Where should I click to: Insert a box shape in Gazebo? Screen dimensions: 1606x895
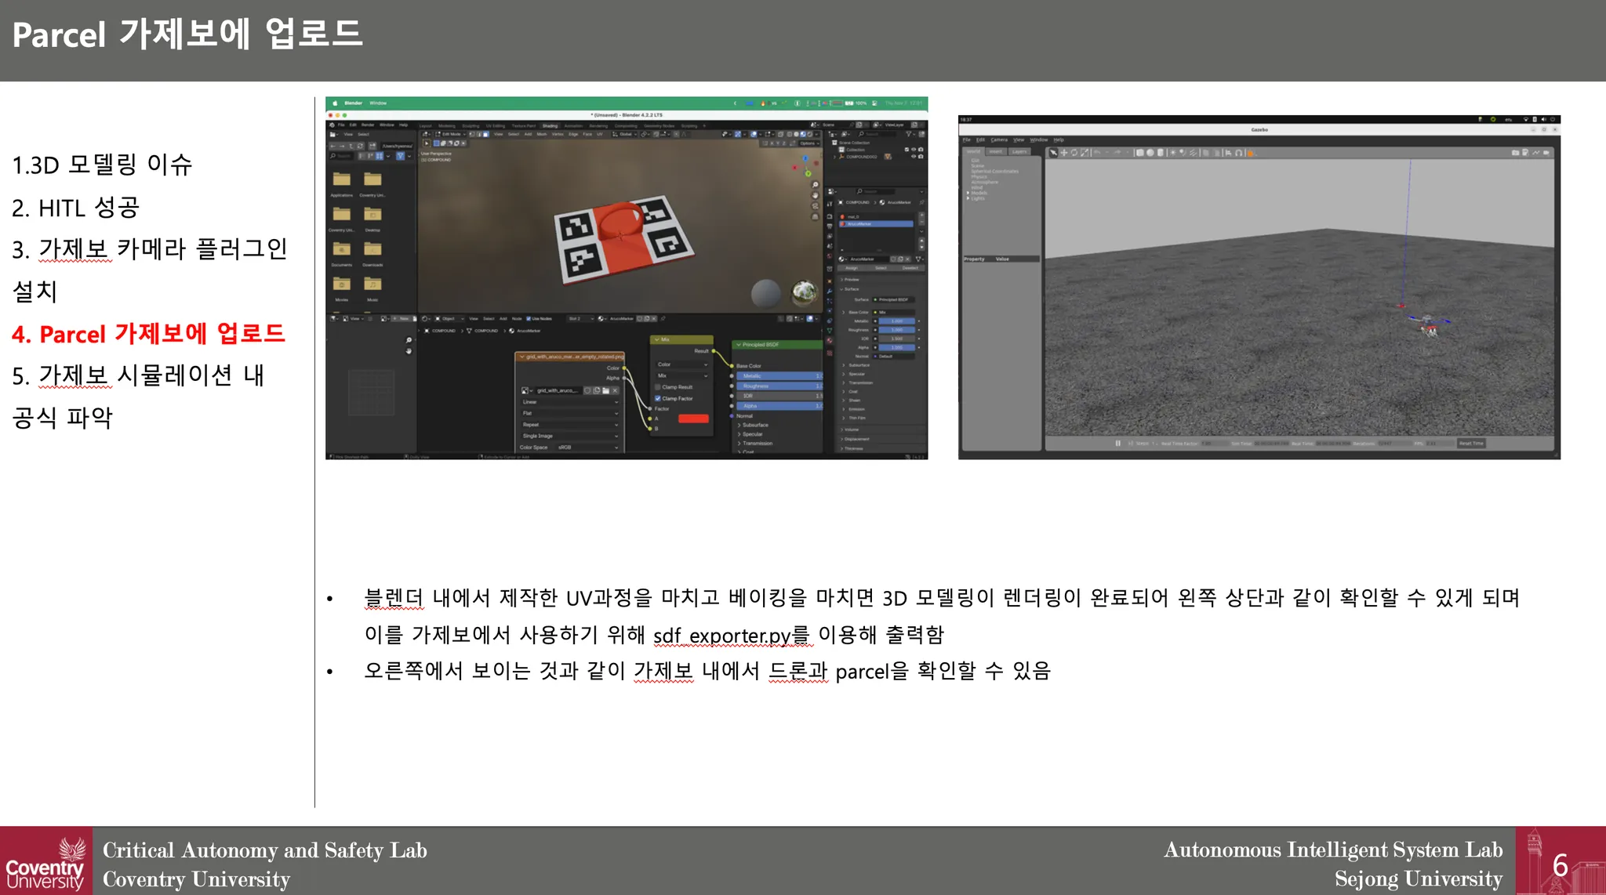coord(1140,153)
